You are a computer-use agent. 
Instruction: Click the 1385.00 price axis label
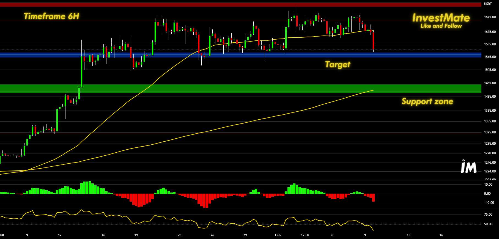click(x=490, y=111)
